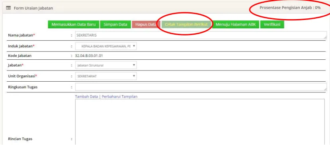Focus the Nama Jabatan text field
The height and width of the screenshot is (145, 330).
point(201,35)
